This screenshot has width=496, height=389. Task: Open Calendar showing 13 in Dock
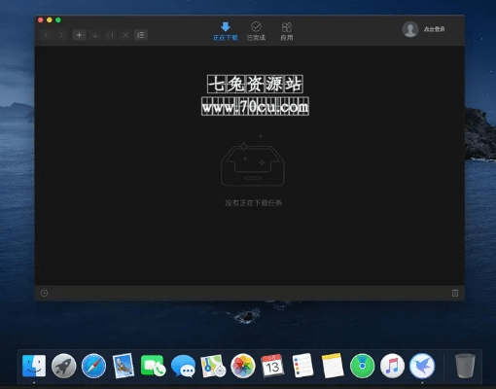click(272, 366)
